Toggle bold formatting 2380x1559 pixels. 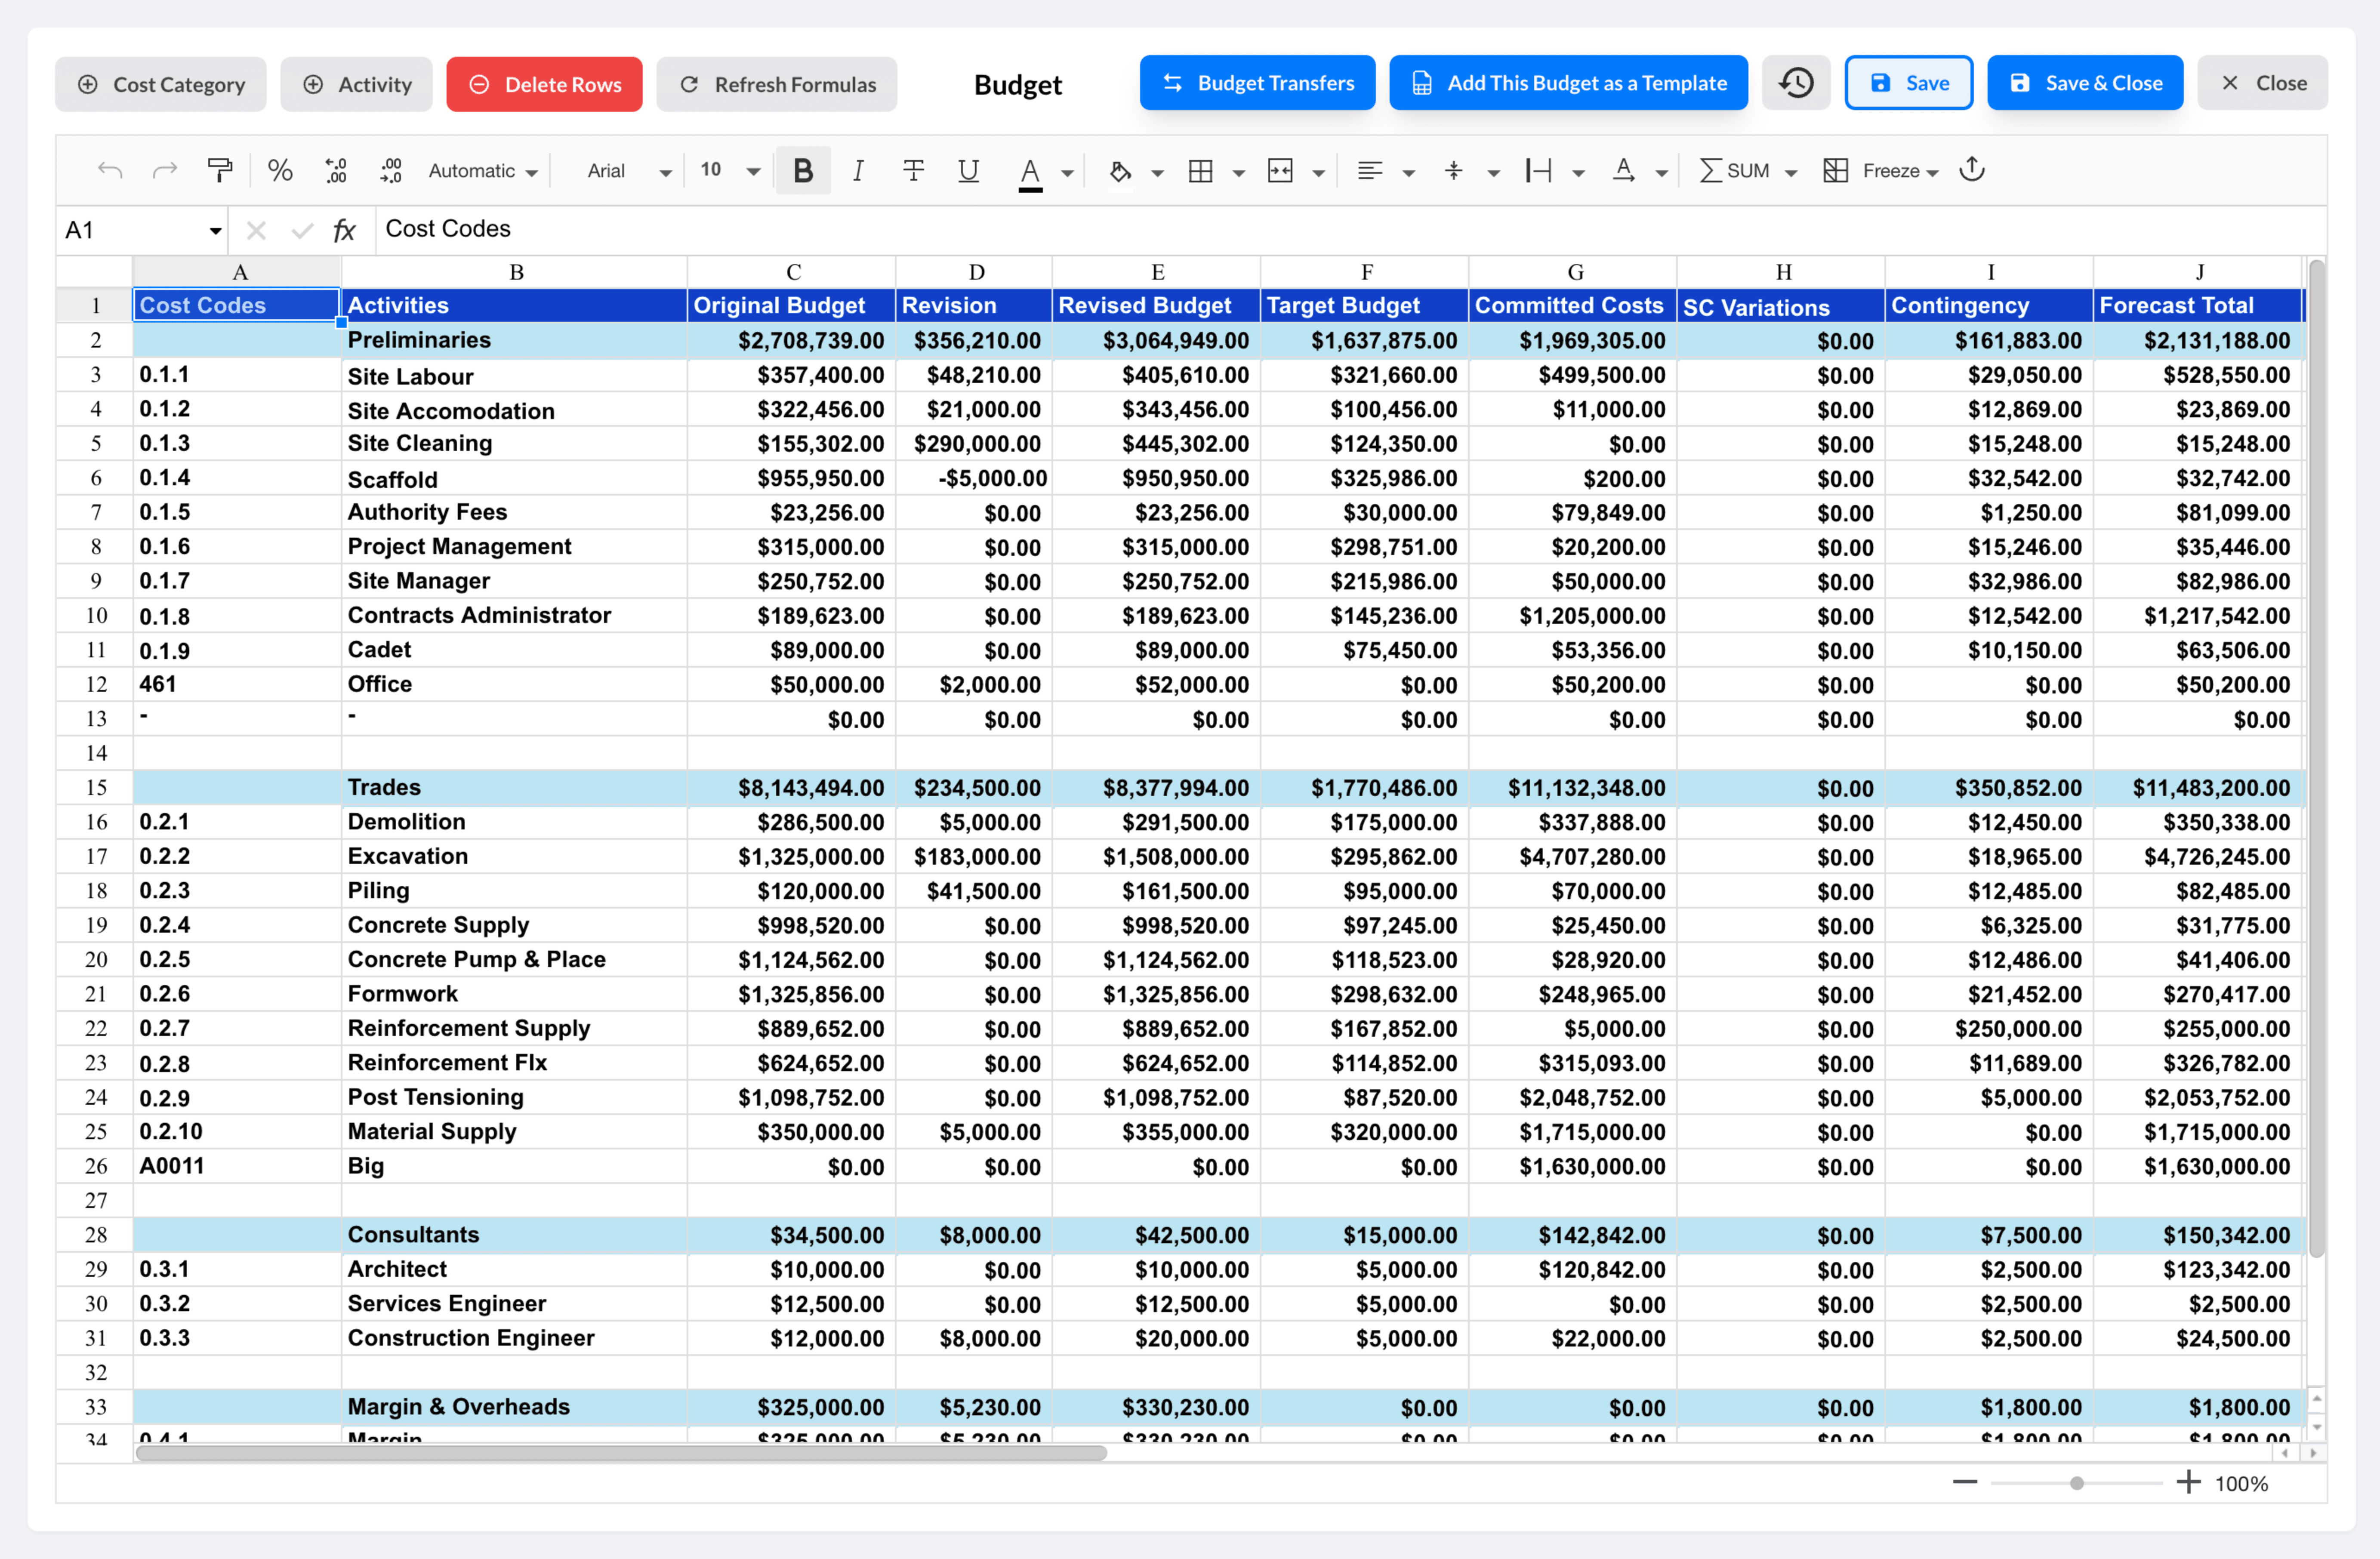pos(802,171)
